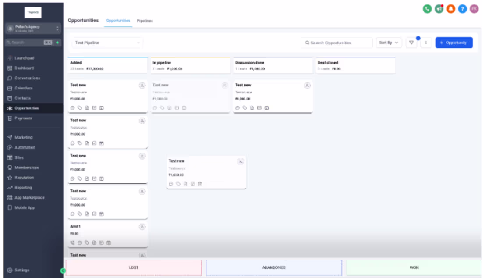
Task: Click the blue ABANDONED drop zone
Action: coord(273,267)
